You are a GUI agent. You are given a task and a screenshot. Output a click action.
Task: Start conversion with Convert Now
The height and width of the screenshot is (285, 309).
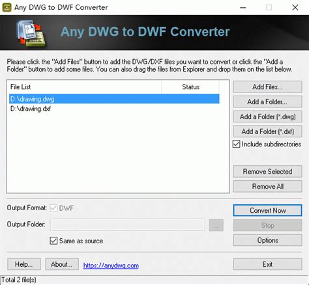click(x=267, y=210)
